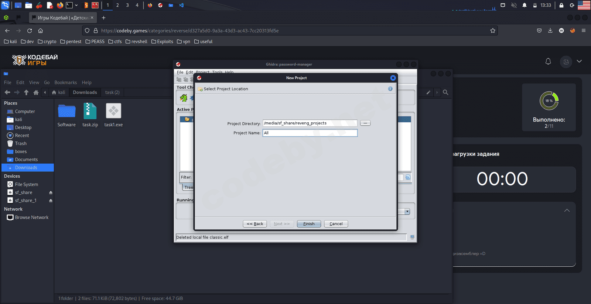The image size is (591, 304).
Task: Launch Burp Suite from the top panel
Action: (x=86, y=5)
